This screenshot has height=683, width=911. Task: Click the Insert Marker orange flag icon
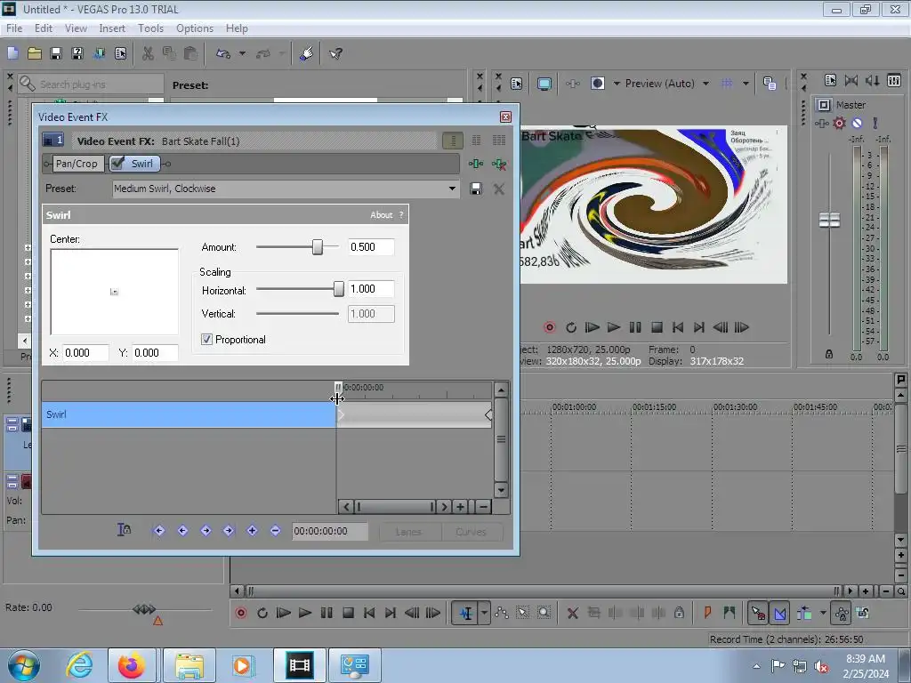coord(707,612)
